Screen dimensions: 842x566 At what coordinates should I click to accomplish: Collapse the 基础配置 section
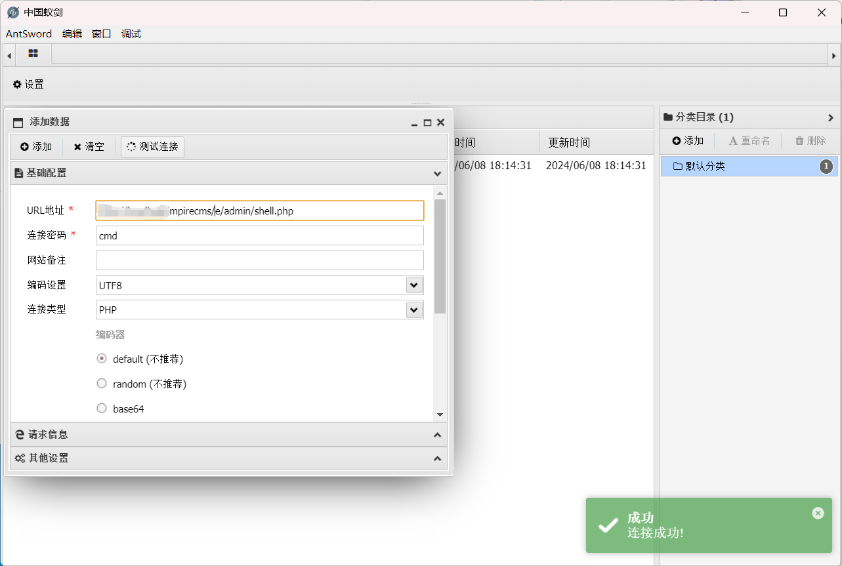click(x=229, y=173)
